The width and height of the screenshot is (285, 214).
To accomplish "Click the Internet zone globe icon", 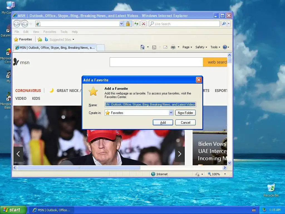I will (x=153, y=174).
